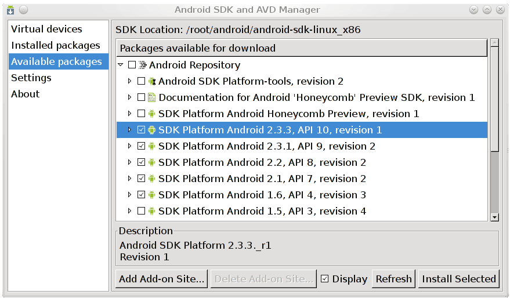This screenshot has height=298, width=510.
Task: Expand the Honeycomb Preview platform node
Action: point(130,114)
